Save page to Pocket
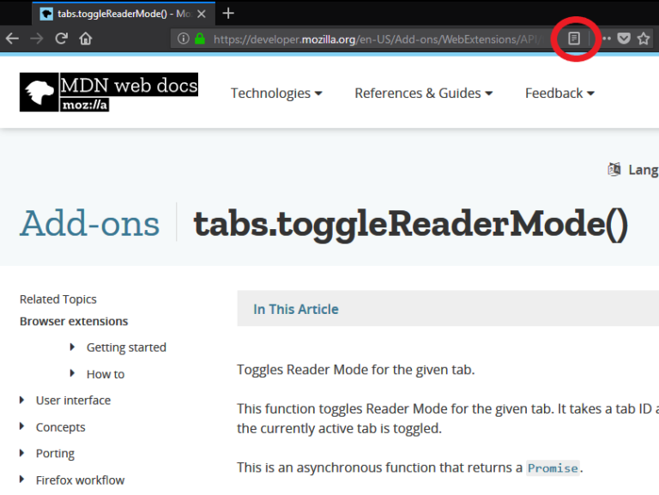 pos(625,39)
